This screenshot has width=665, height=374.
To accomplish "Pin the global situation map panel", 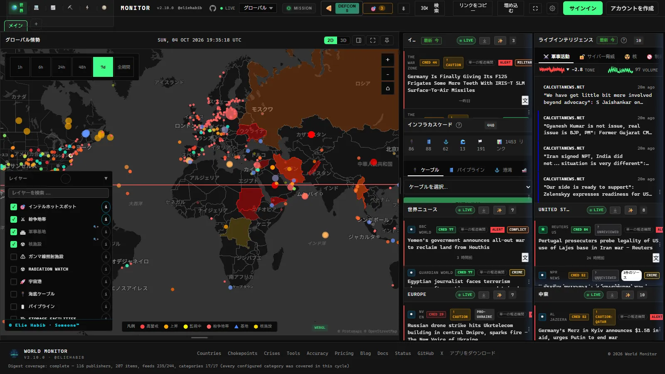I will pos(387,40).
